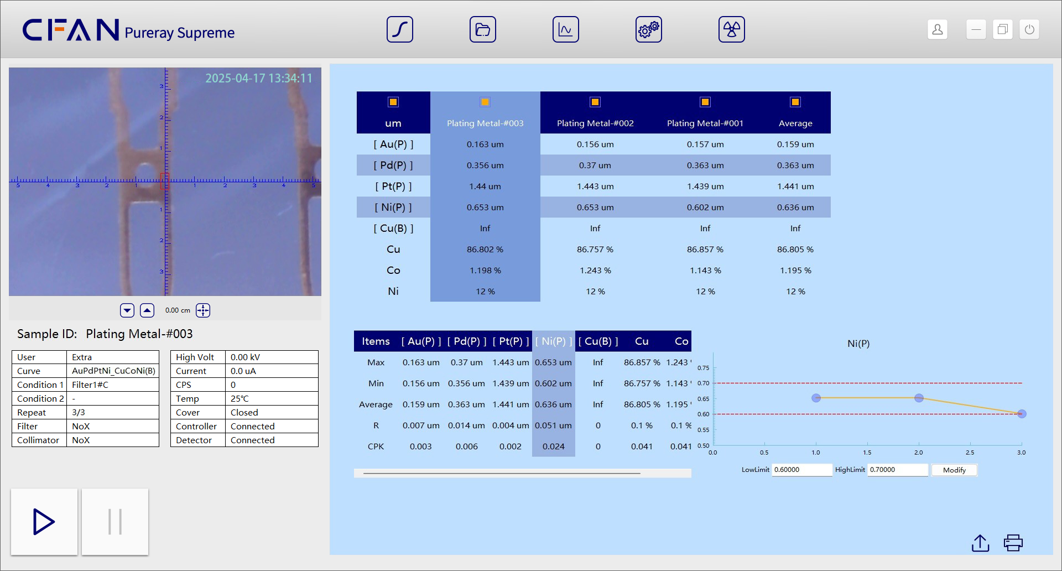Select the [ Au(P) ] statistics column header

[421, 341]
